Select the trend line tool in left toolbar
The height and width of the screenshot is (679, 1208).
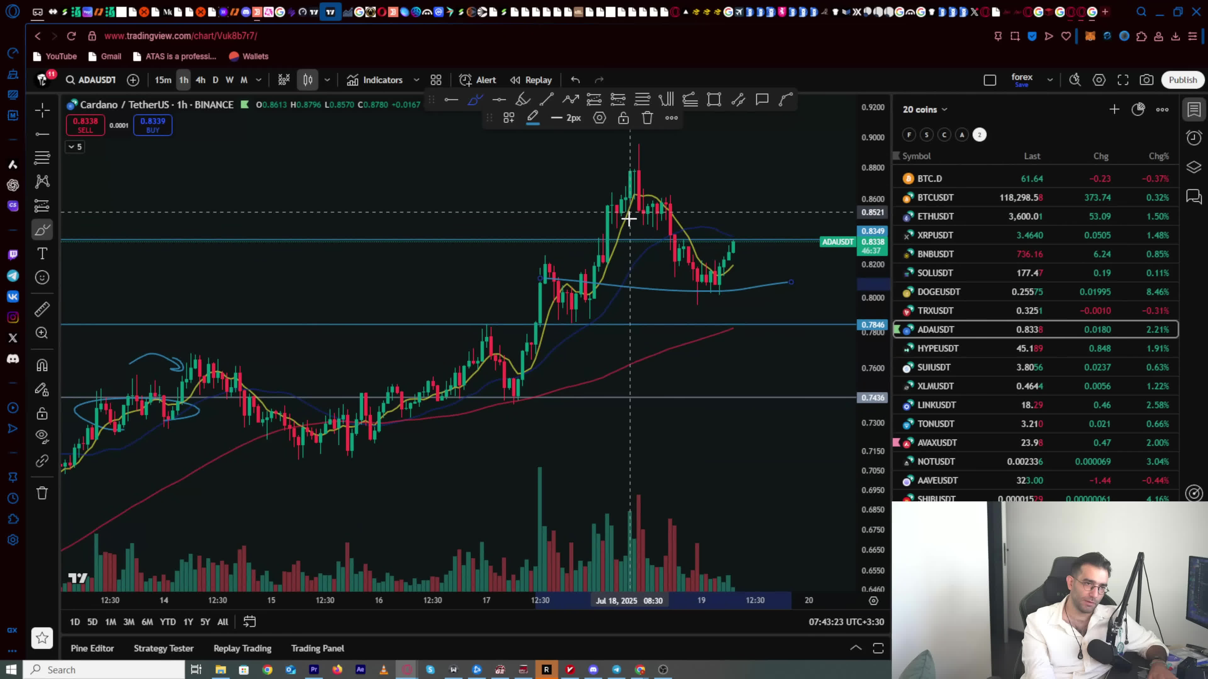pos(42,135)
